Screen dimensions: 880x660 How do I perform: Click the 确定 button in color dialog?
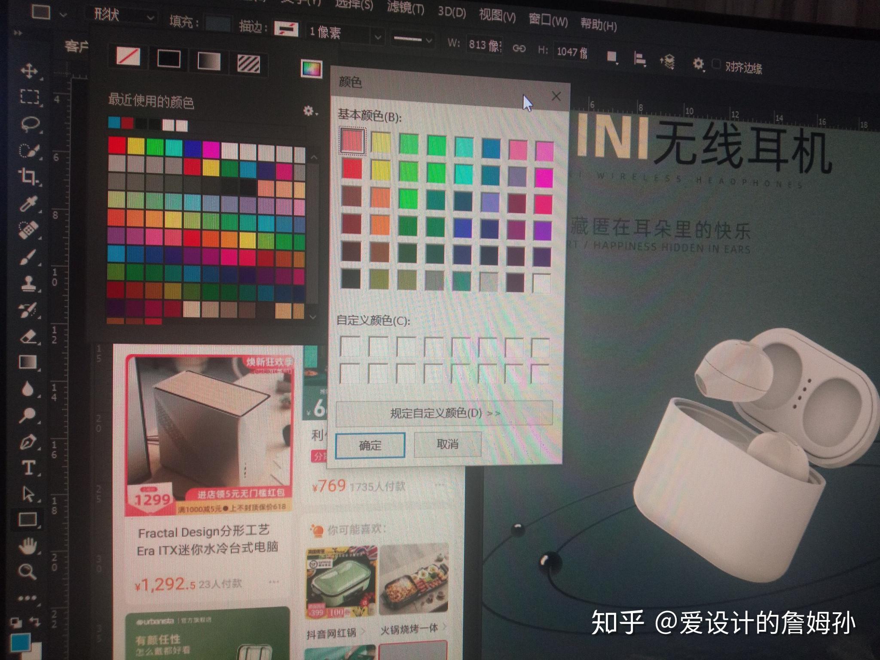point(370,445)
